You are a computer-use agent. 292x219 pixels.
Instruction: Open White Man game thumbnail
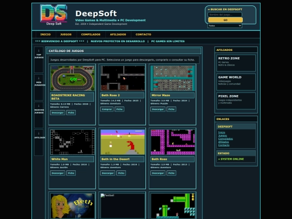72,142
